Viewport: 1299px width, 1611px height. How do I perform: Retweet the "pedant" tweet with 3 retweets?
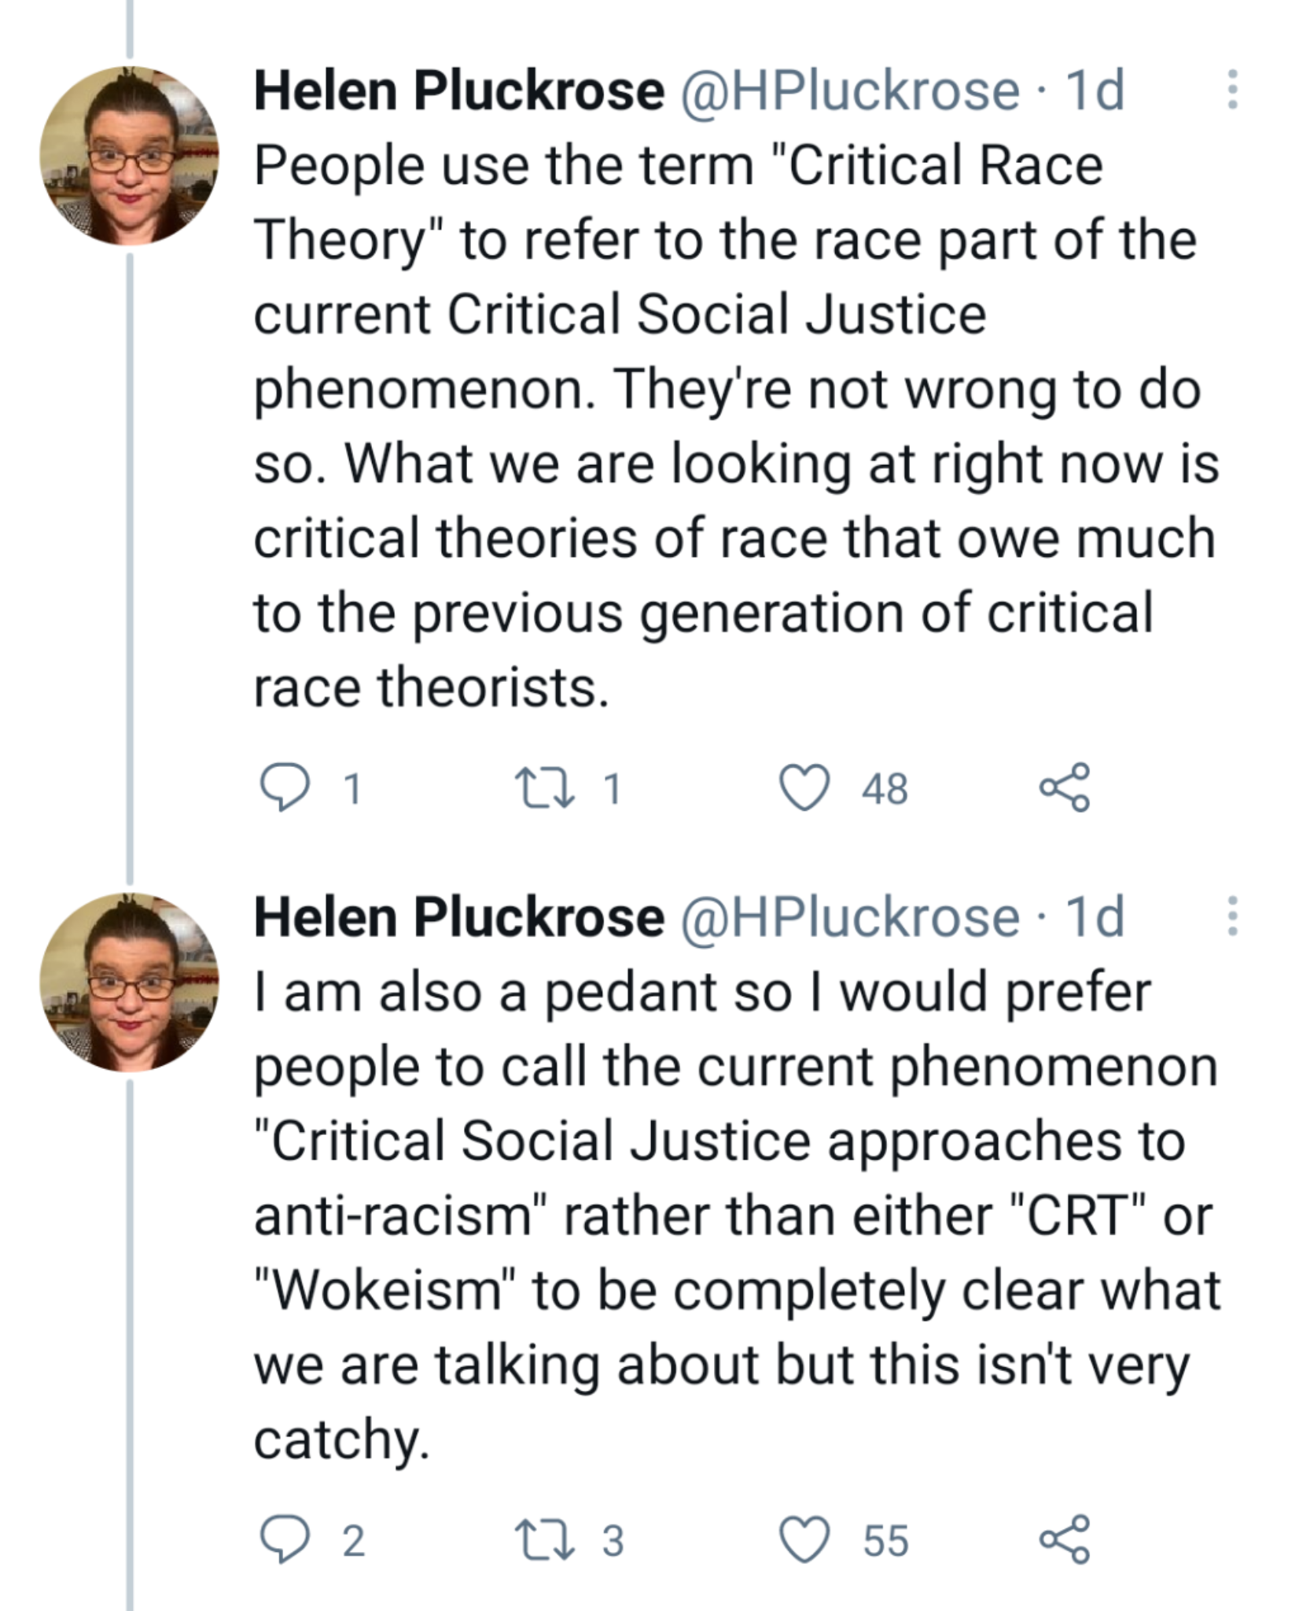pyautogui.click(x=543, y=1539)
